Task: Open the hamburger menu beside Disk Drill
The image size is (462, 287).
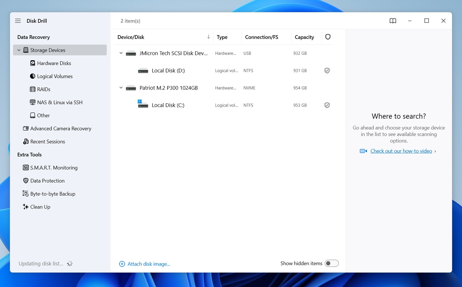Action: pos(18,21)
